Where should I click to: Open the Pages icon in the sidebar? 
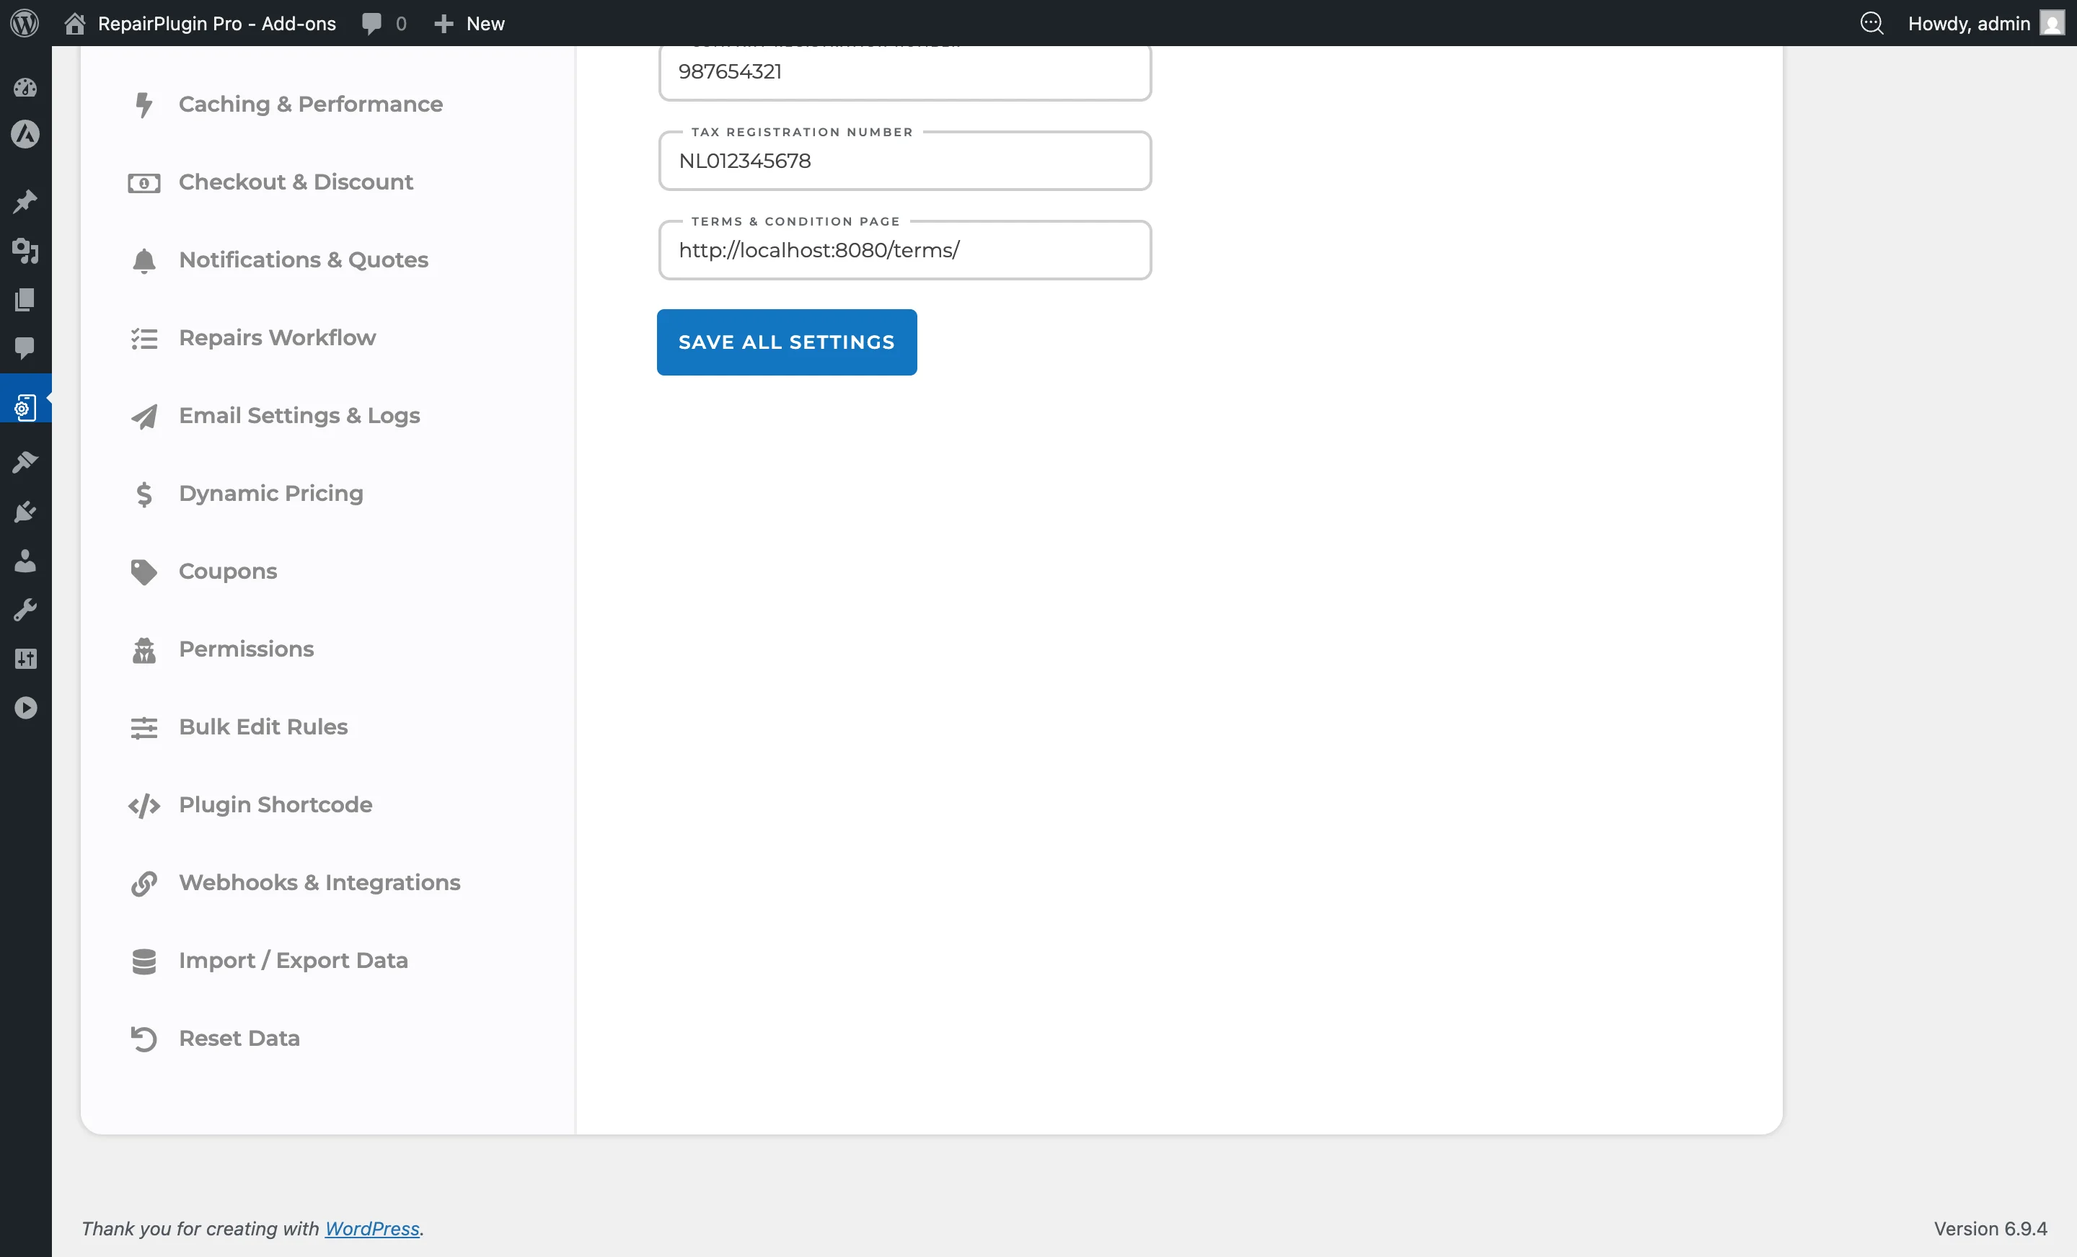[25, 300]
